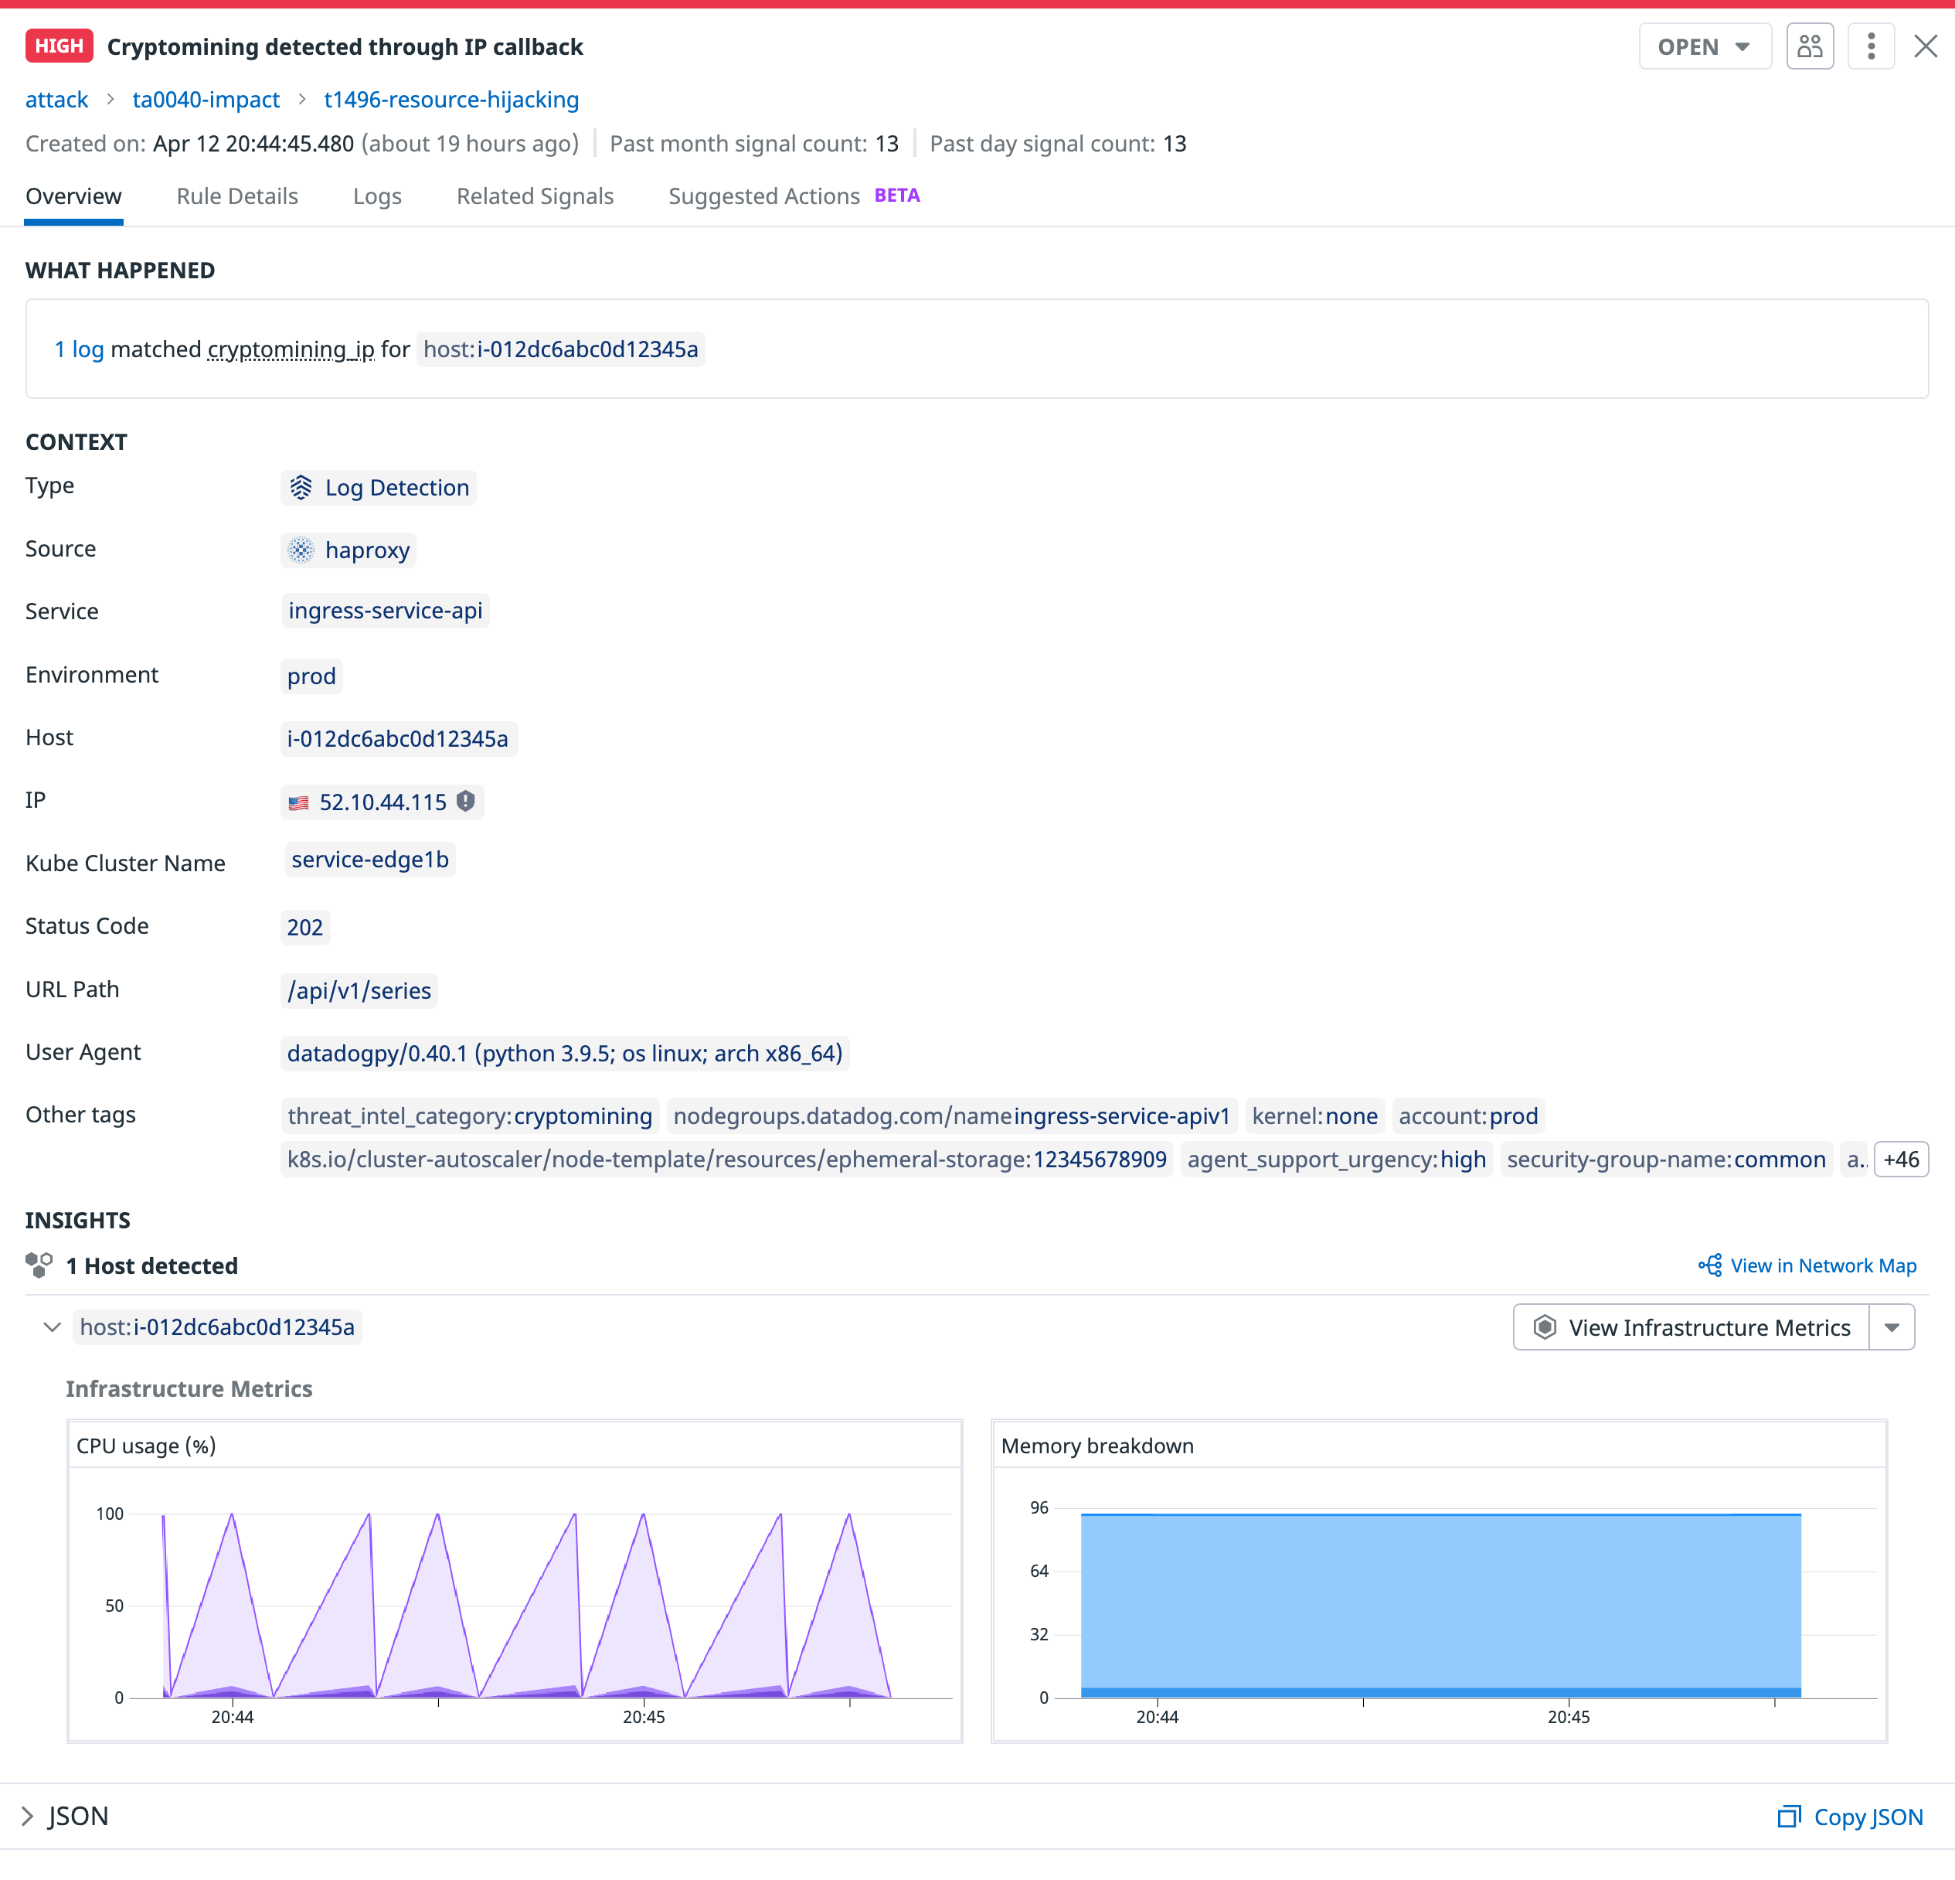Image resolution: width=1955 pixels, height=1880 pixels.
Task: Collapse the host:i-012dc6abc0d12345a section chevron
Action: point(52,1327)
